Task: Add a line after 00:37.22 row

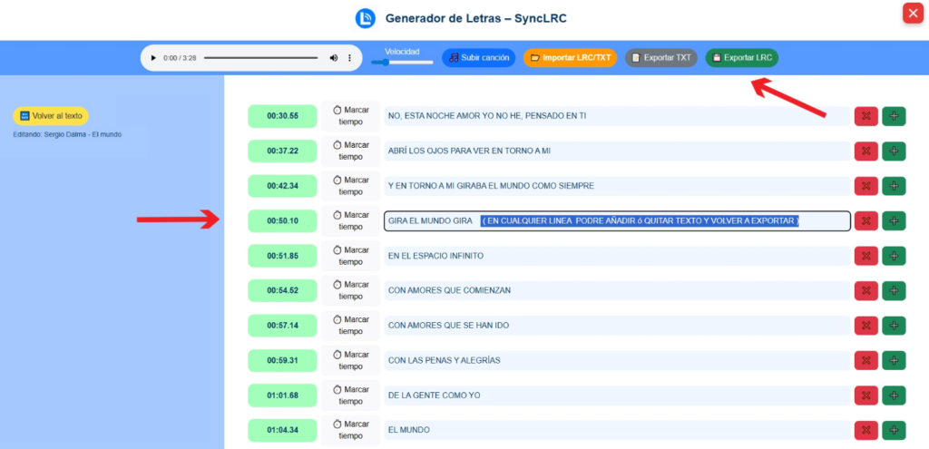Action: 894,151
